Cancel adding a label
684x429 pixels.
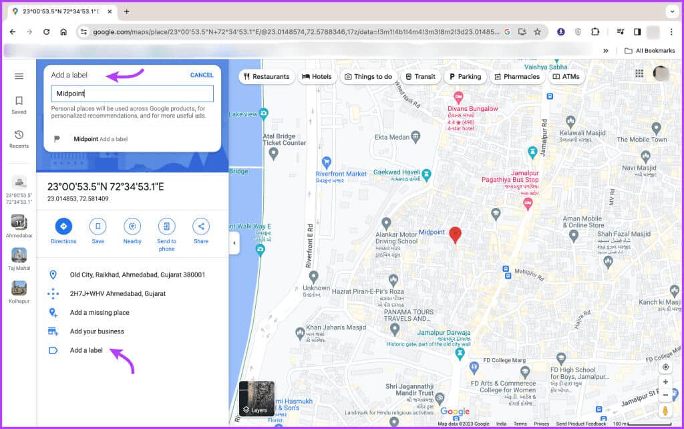pos(202,75)
